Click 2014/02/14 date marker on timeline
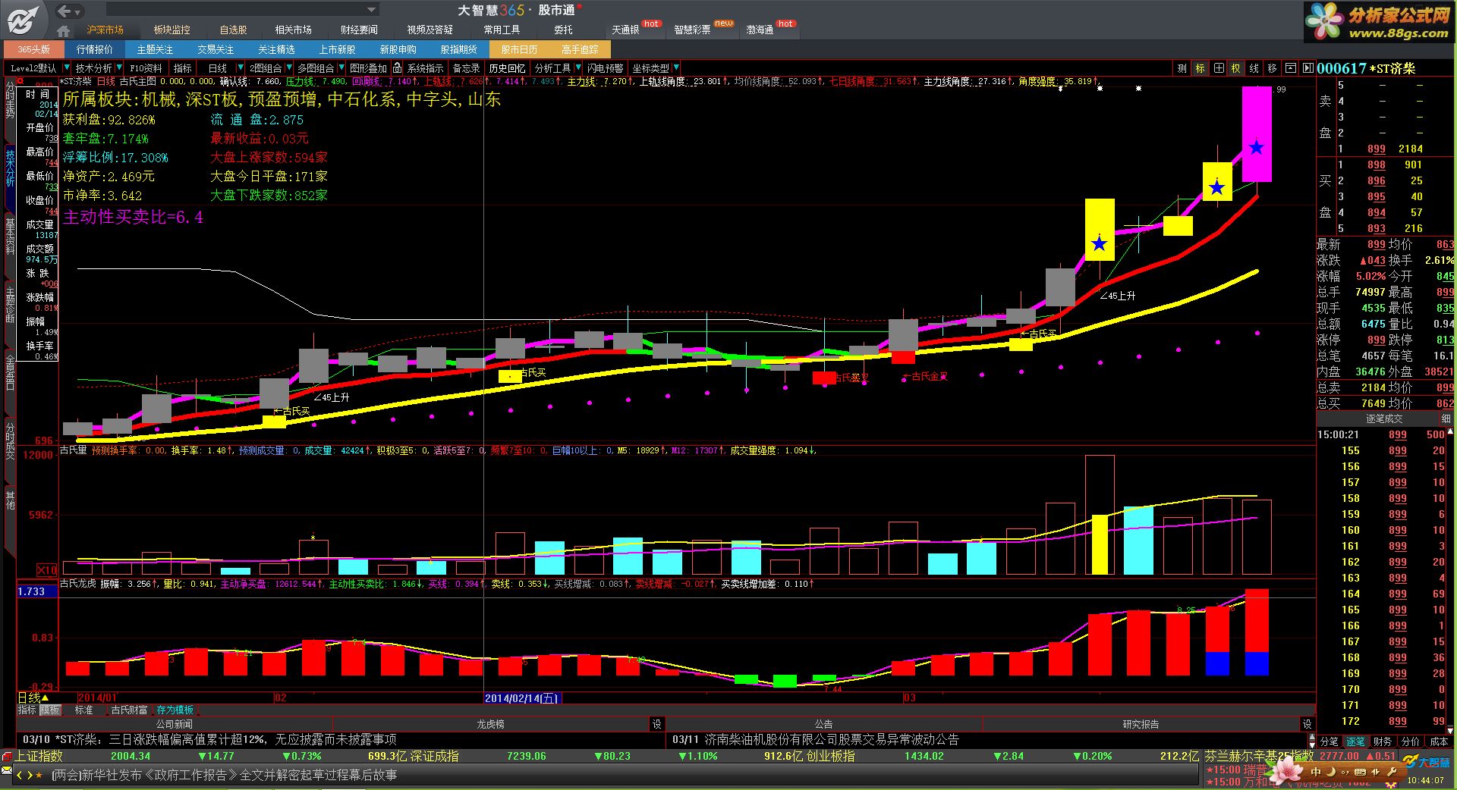The image size is (1457, 790). (521, 698)
